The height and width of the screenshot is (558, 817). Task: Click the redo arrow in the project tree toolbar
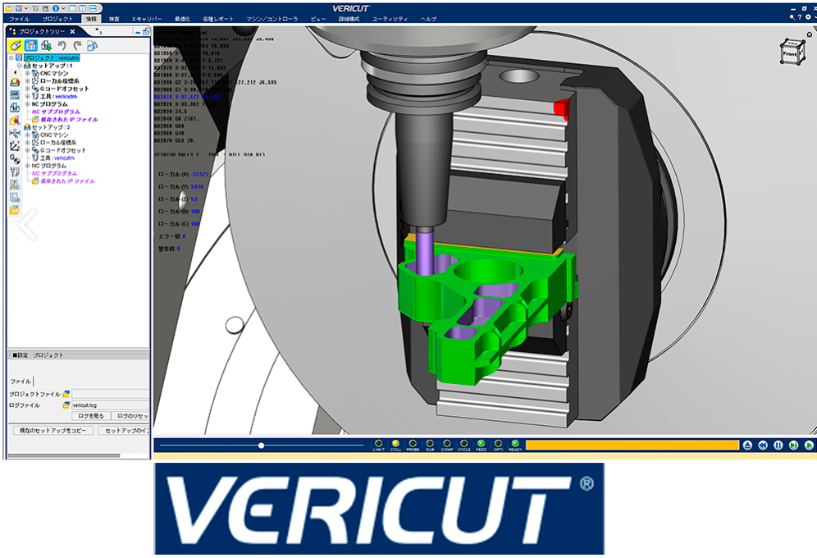tap(77, 46)
